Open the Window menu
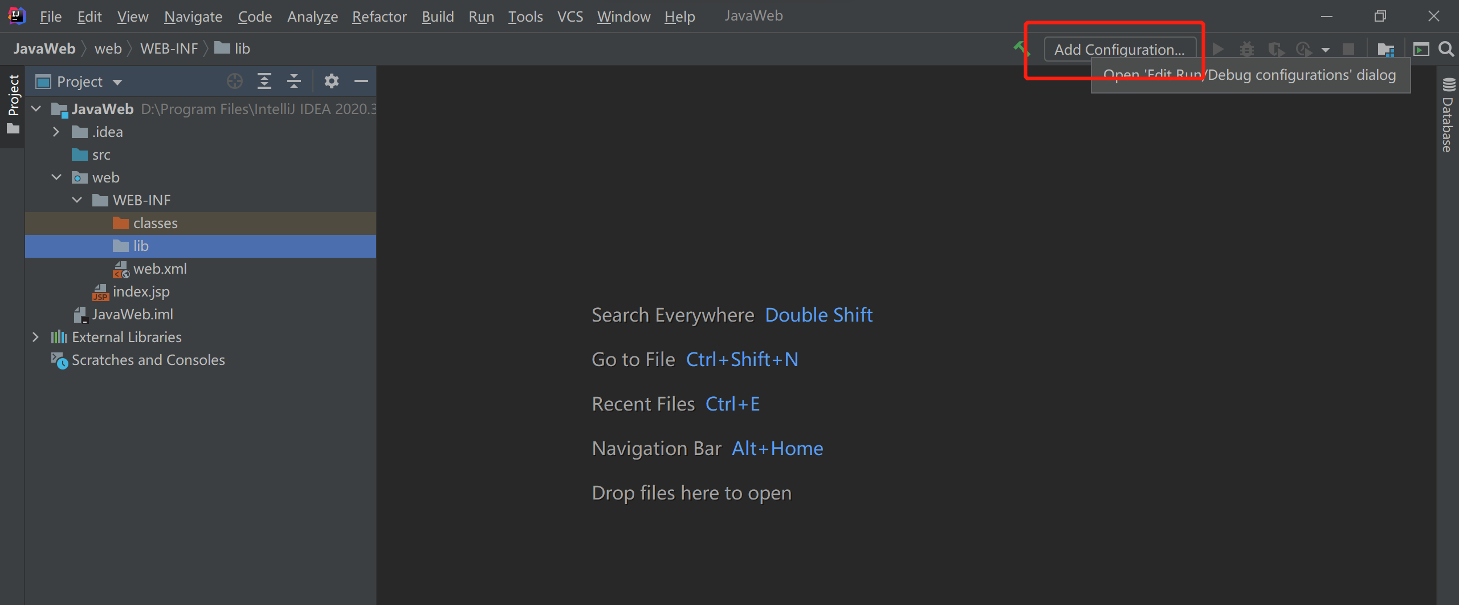 click(x=623, y=17)
